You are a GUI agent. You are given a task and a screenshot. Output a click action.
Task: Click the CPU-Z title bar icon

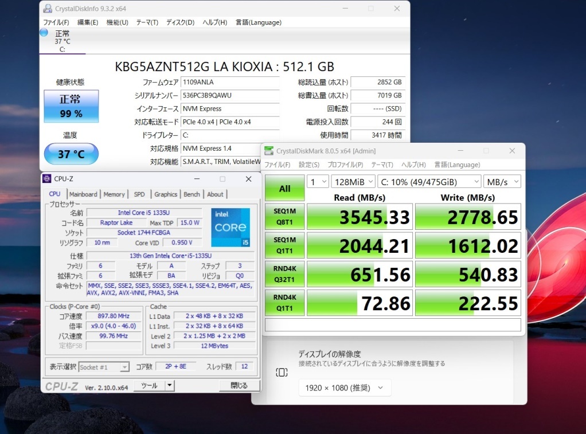click(46, 179)
